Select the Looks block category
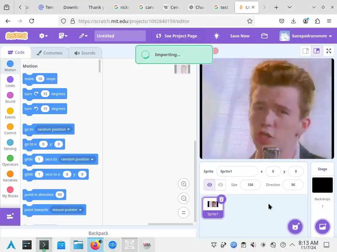This screenshot has width=337, height=252. pos(10,82)
